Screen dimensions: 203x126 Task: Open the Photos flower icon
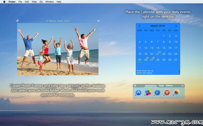click(176, 92)
